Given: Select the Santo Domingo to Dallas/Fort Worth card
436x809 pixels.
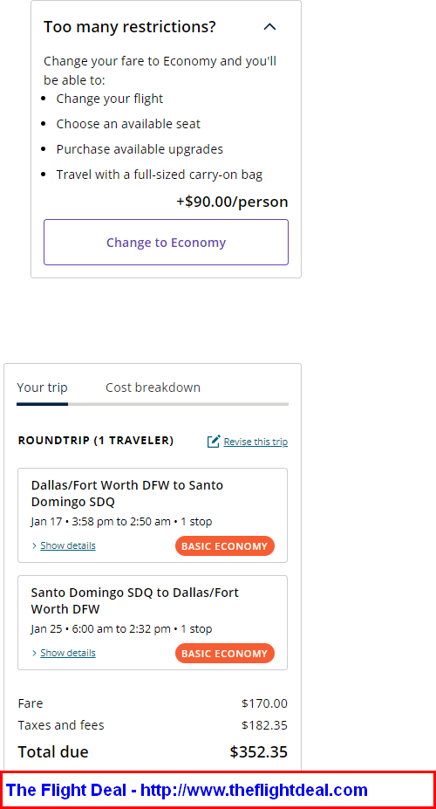Looking at the screenshot, I should click(153, 623).
